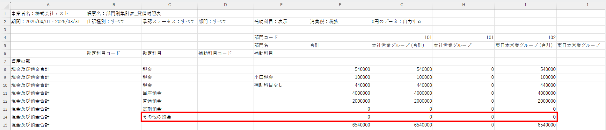The width and height of the screenshot is (606, 130).
Task: Select the 補助科目なし cell
Action: pyautogui.click(x=268, y=85)
